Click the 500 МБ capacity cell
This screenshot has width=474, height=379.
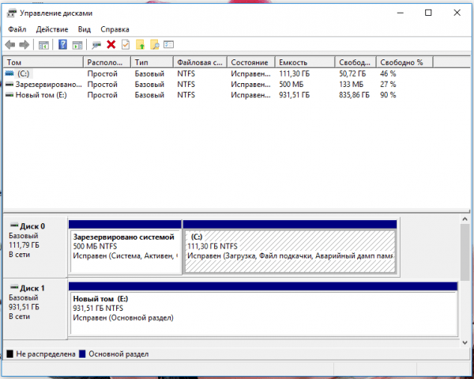tap(291, 85)
